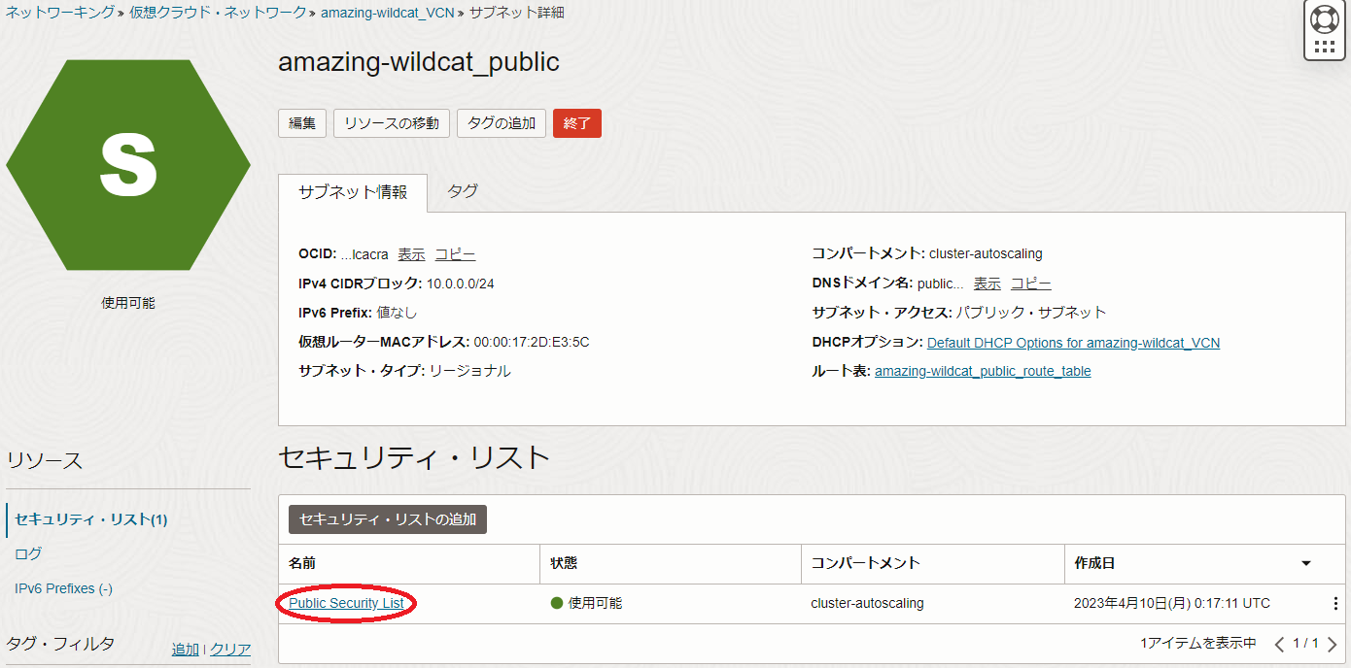Viewport: 1351px width, 668px height.
Task: Go to previous page in pagination
Action: coord(1279,644)
